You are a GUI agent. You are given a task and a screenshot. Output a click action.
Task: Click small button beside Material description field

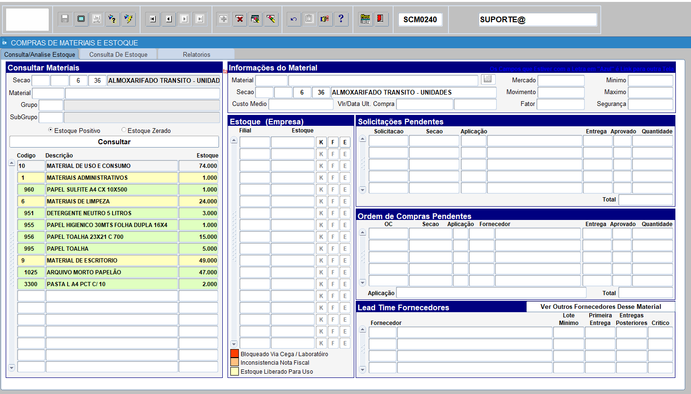click(x=488, y=79)
